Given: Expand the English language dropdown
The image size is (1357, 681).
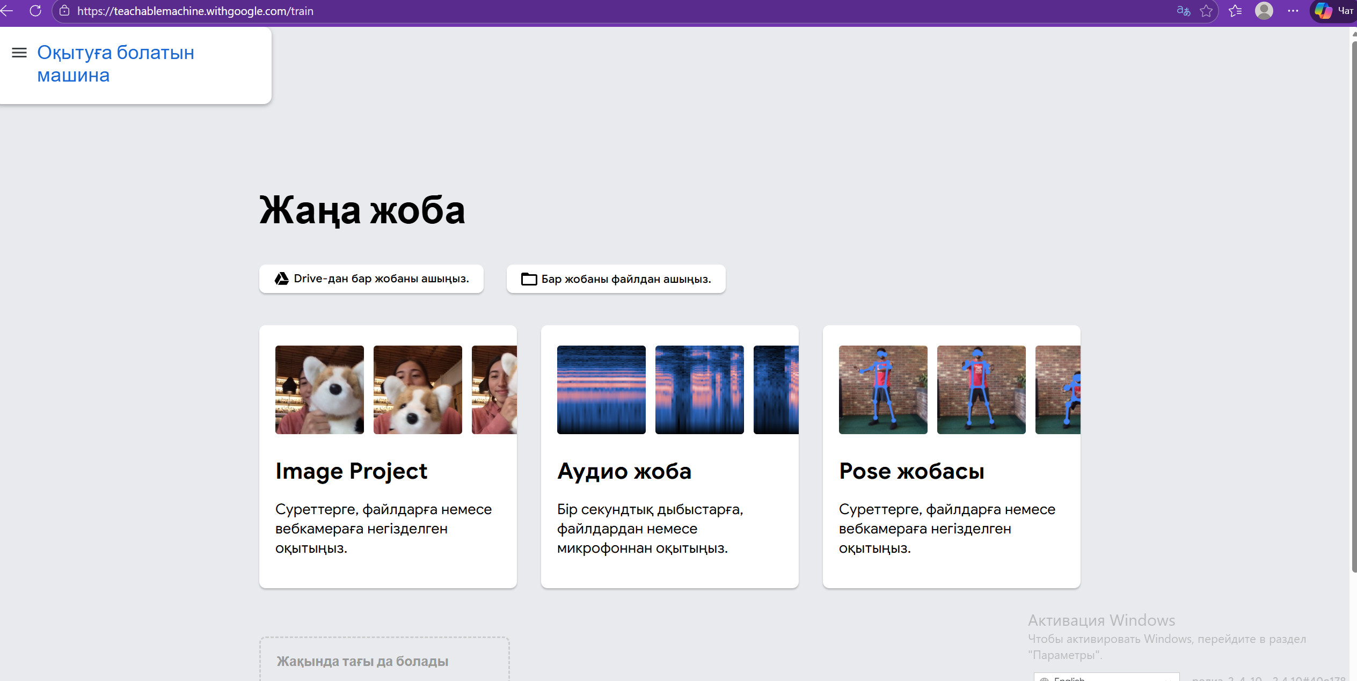Looking at the screenshot, I should coord(1106,678).
